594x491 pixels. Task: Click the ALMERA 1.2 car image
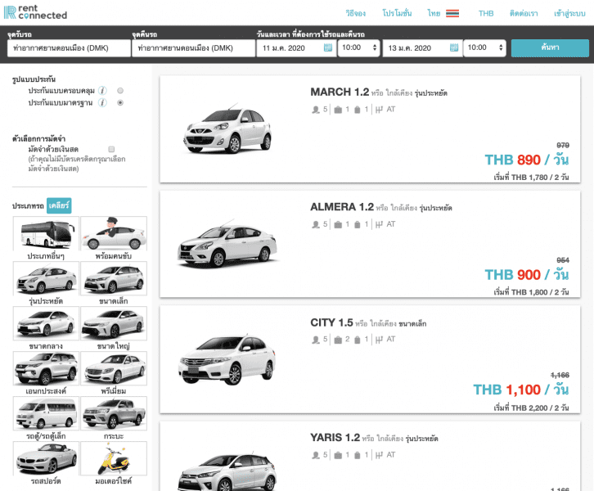coord(227,244)
